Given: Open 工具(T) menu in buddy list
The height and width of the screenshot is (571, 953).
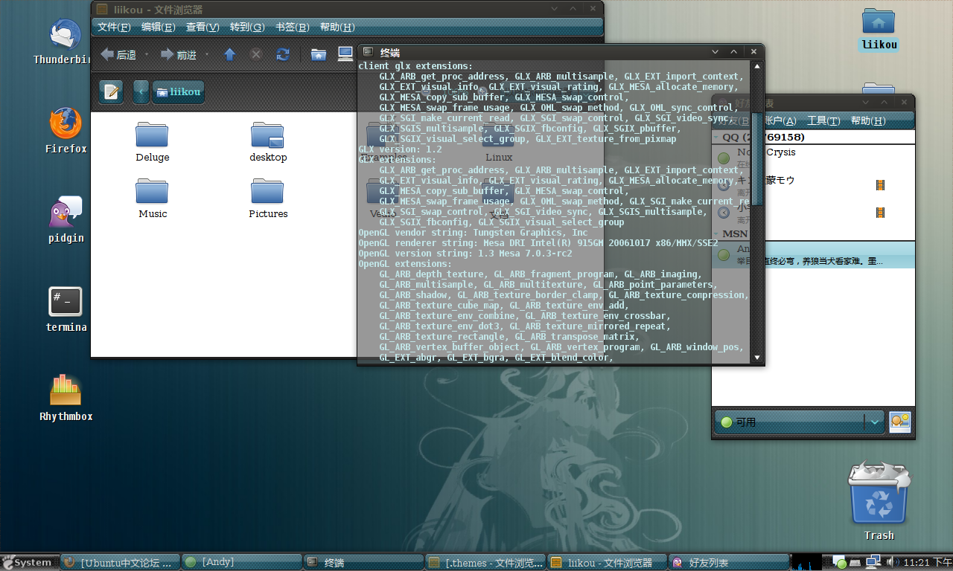Looking at the screenshot, I should 823,121.
